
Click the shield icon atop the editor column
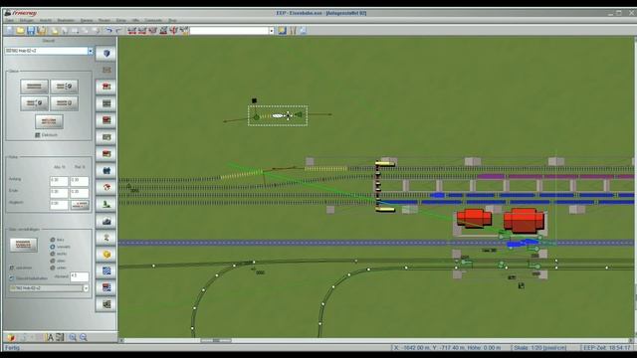pyautogui.click(x=106, y=53)
